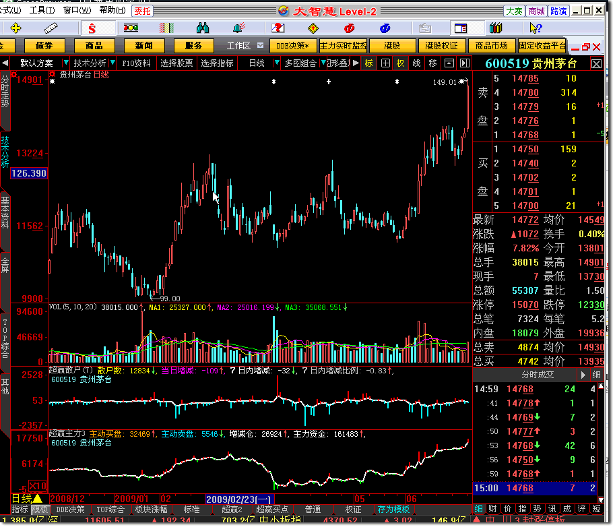The width and height of the screenshot is (615, 527).
Task: Select the ruler measuring tool icon
Action: pyautogui.click(x=51, y=28)
